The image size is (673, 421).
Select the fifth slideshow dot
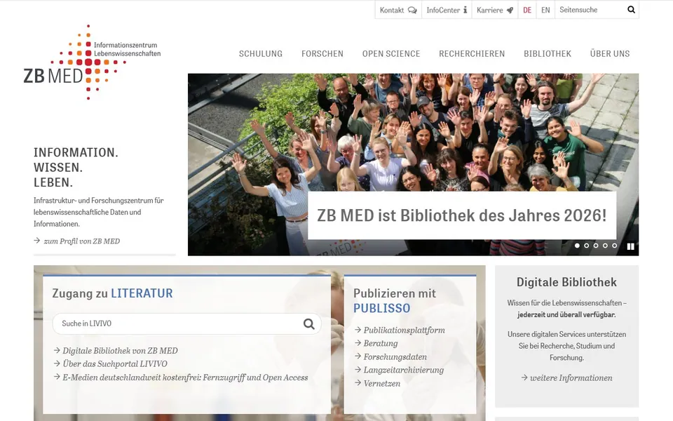click(615, 246)
